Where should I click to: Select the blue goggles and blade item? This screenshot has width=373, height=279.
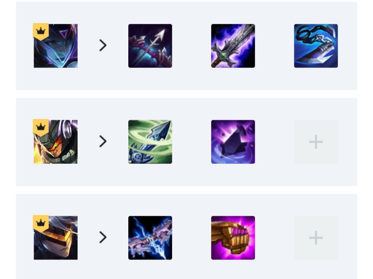(316, 46)
